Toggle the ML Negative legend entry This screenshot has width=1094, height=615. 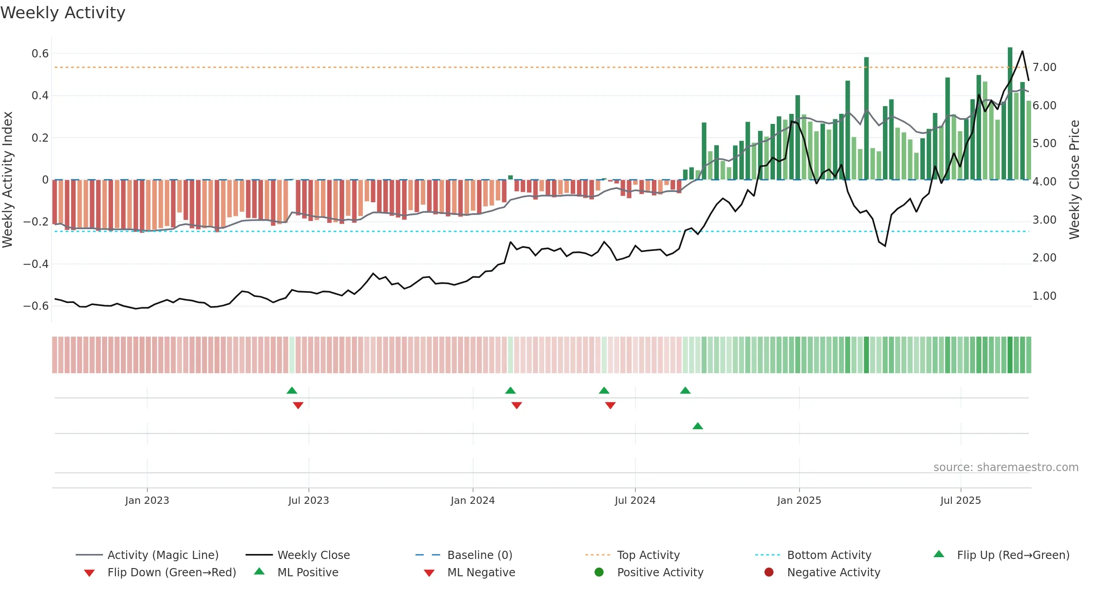tap(470, 572)
